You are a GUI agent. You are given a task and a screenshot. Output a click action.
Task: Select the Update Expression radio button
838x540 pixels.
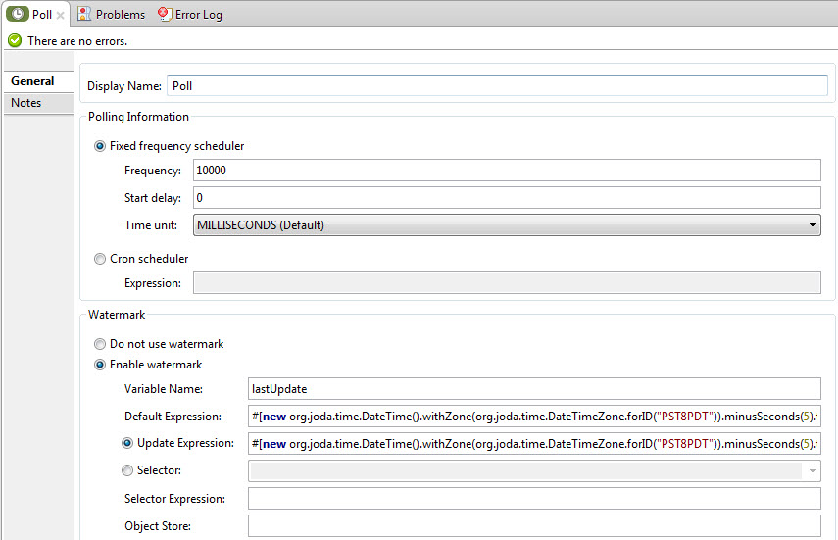click(x=127, y=443)
